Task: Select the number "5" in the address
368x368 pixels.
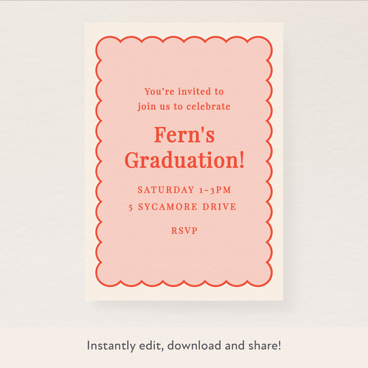Action: tap(131, 207)
